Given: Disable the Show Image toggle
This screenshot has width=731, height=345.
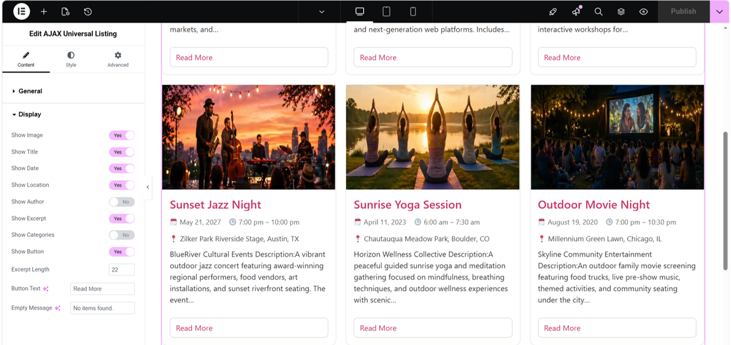Looking at the screenshot, I should click(122, 135).
